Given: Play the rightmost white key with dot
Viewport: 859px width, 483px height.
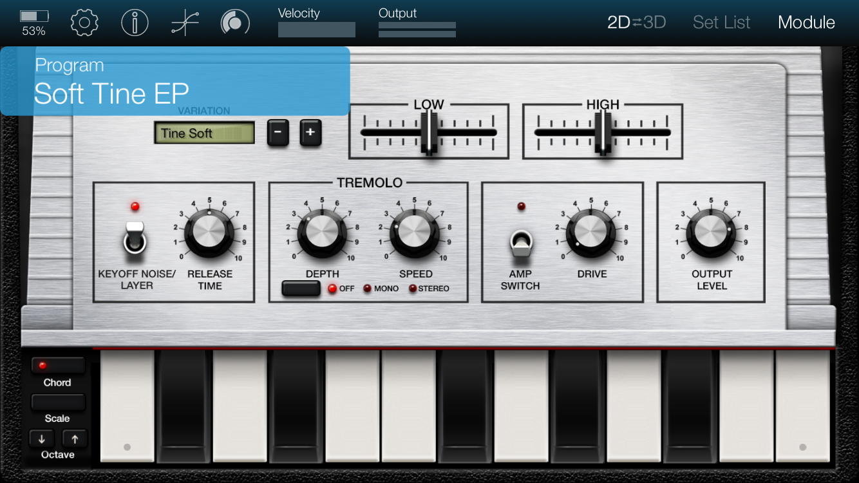Looking at the screenshot, I should pyautogui.click(x=802, y=406).
